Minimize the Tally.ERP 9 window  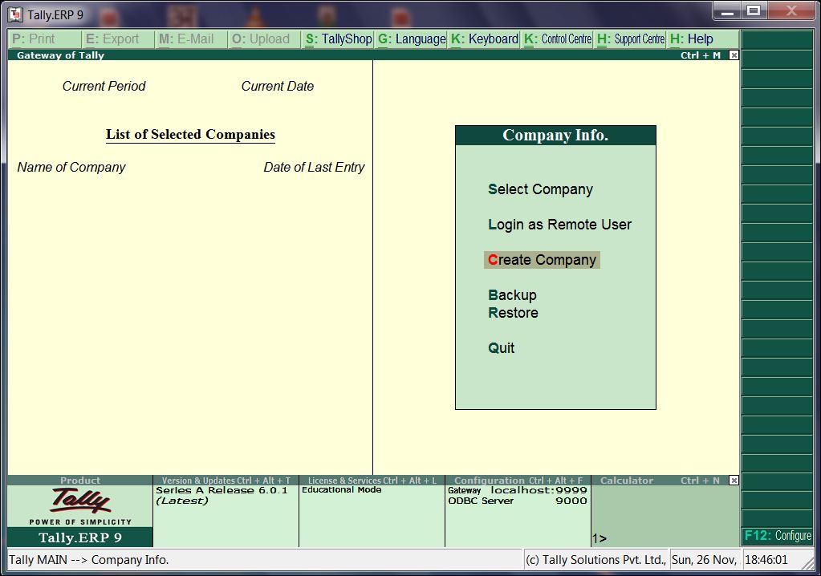727,11
